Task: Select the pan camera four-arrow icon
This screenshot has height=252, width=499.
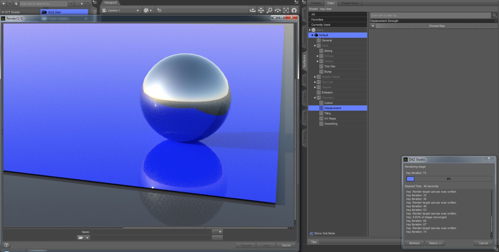Action: 261,10
